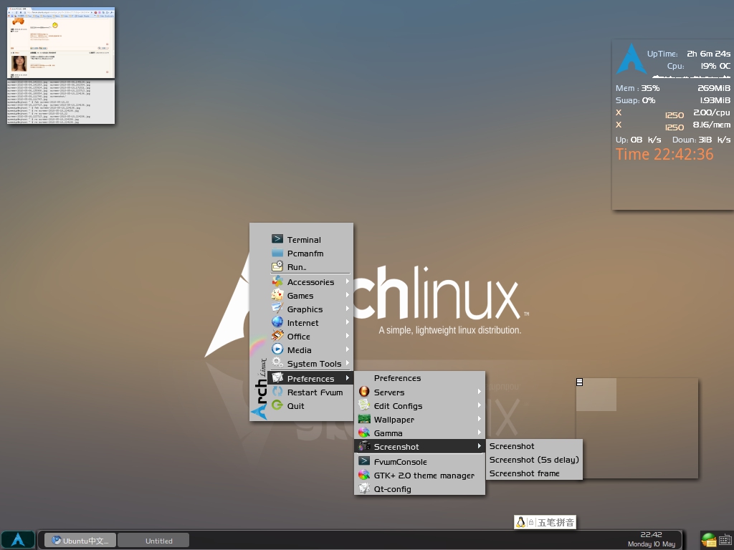734x550 pixels.
Task: Click the Media play-button icon
Action: point(277,349)
